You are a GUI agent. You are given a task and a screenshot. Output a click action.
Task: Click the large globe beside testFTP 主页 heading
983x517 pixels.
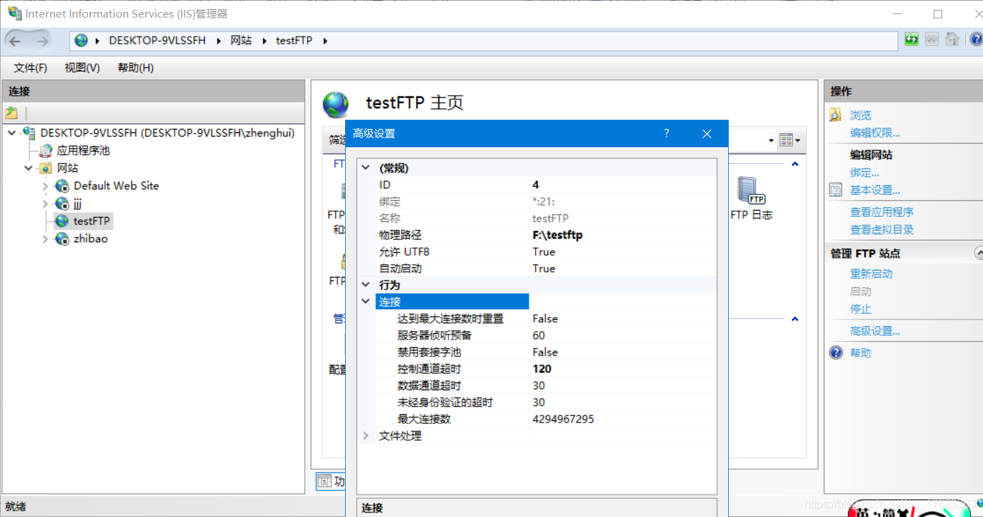[336, 104]
